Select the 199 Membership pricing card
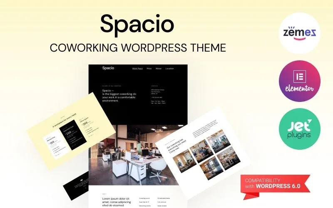 pos(56,145)
